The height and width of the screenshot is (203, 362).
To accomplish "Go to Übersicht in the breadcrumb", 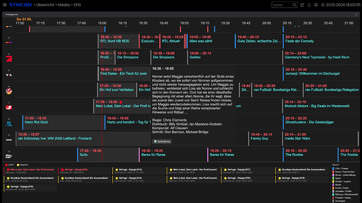I will (x=45, y=5).
